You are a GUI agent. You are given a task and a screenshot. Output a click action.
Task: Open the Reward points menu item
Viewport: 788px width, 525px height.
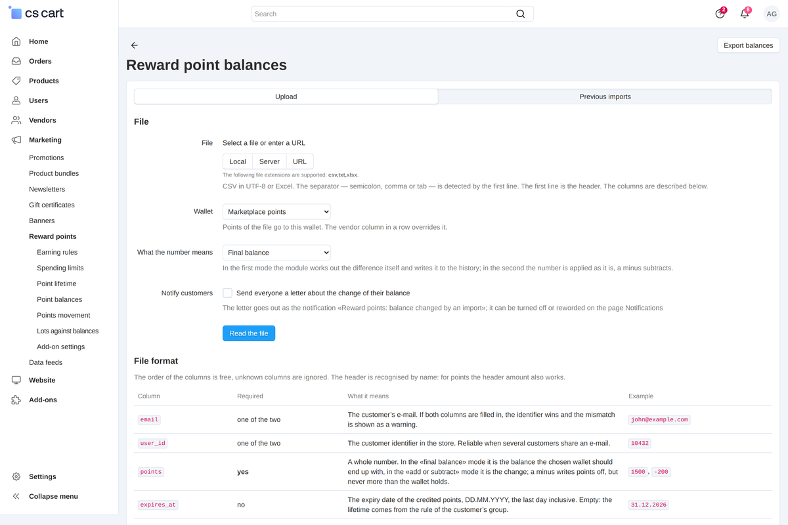click(53, 236)
